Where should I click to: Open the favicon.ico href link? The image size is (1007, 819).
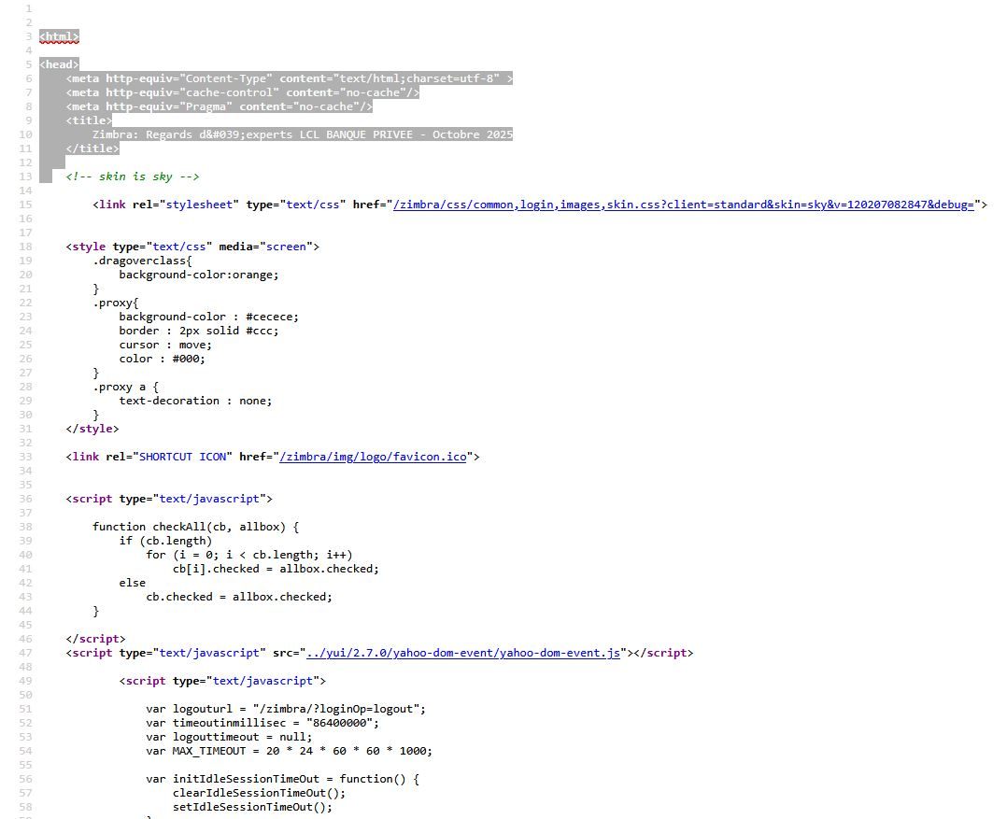[x=373, y=457]
